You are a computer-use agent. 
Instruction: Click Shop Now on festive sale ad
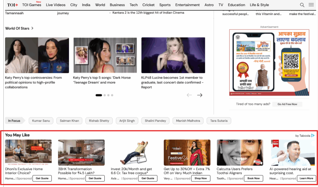(x=201, y=178)
